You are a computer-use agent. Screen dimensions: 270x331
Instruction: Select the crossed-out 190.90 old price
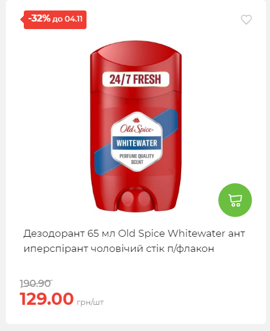(x=35, y=283)
